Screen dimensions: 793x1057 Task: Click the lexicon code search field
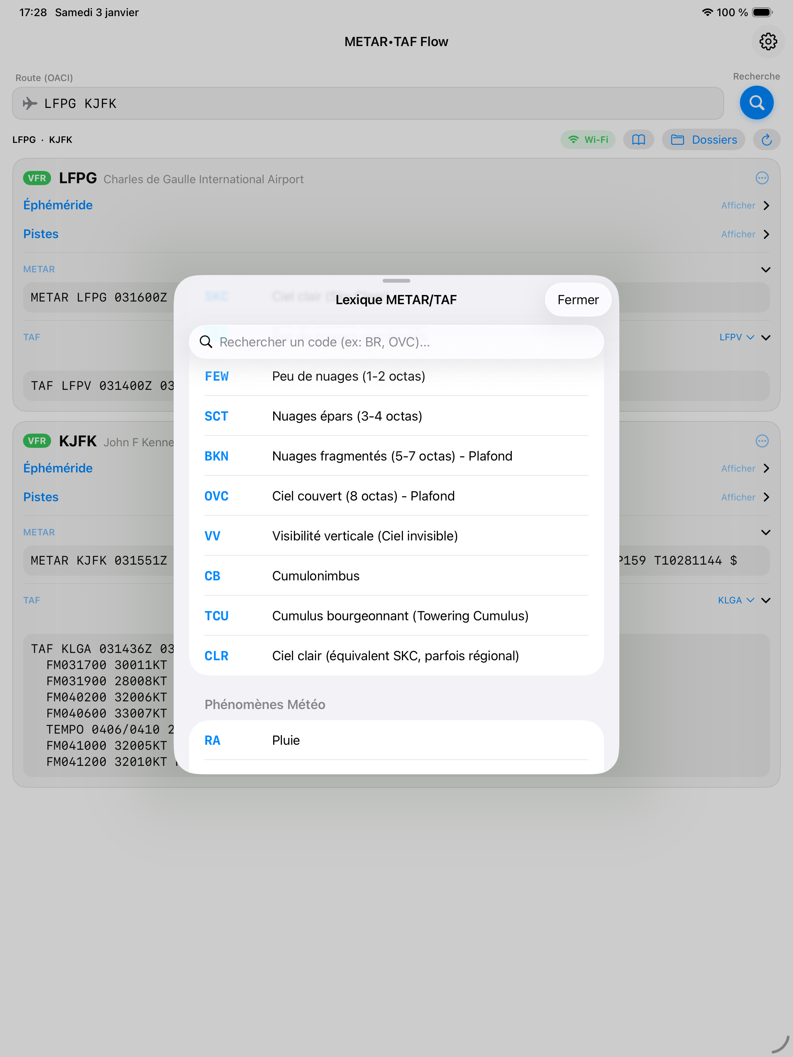coord(396,342)
